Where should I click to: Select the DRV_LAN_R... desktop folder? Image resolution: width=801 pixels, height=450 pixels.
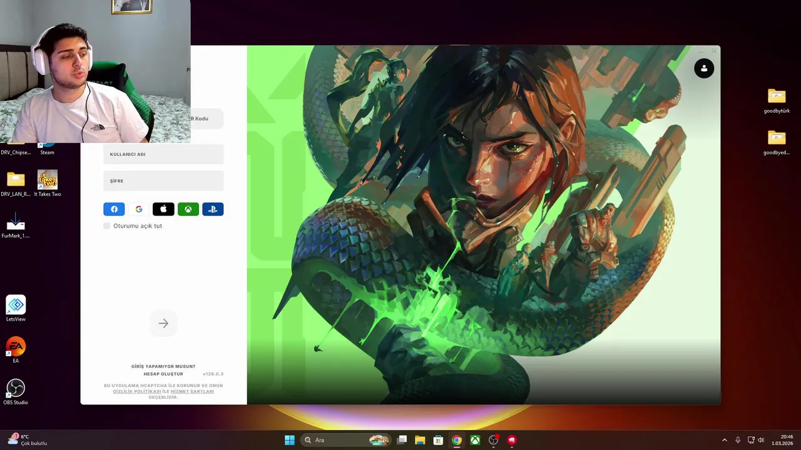(x=16, y=184)
